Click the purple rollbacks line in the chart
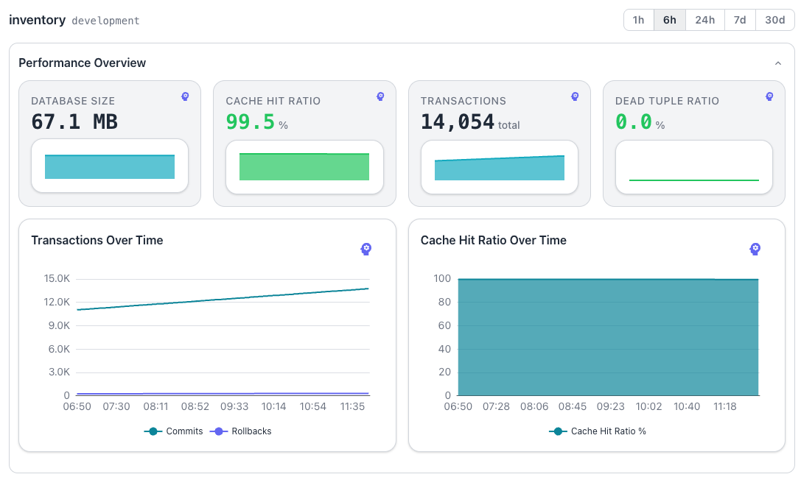The width and height of the screenshot is (801, 477). [x=223, y=393]
